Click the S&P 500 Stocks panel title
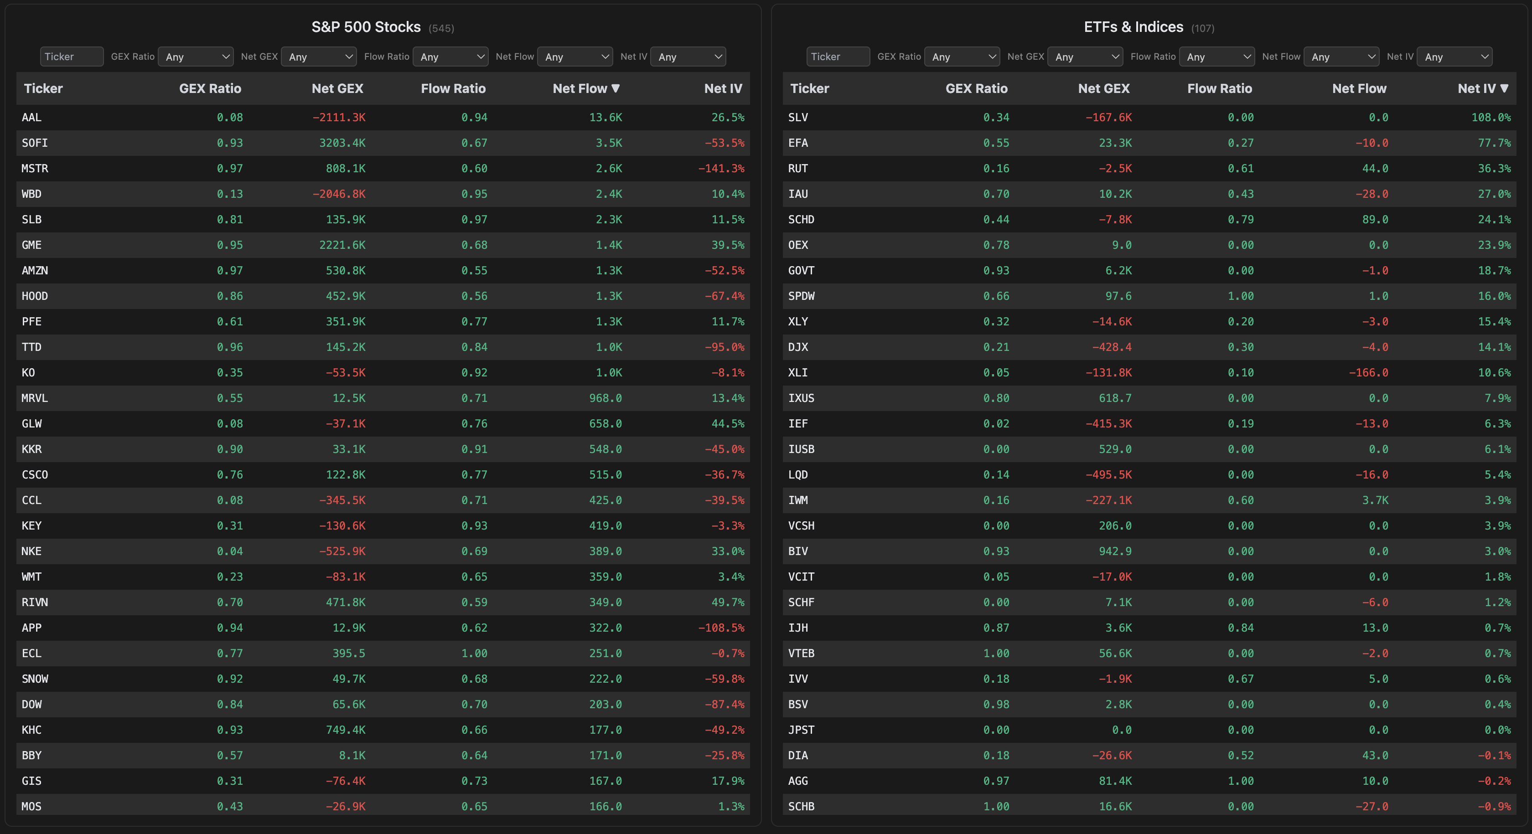Viewport: 1532px width, 834px height. [366, 27]
